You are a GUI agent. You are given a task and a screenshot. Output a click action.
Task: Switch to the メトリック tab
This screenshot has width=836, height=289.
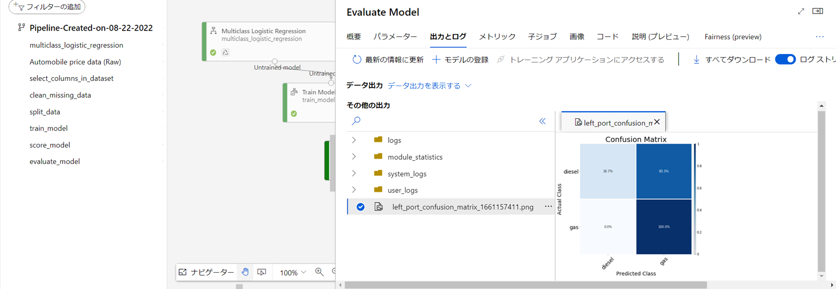pyautogui.click(x=497, y=37)
